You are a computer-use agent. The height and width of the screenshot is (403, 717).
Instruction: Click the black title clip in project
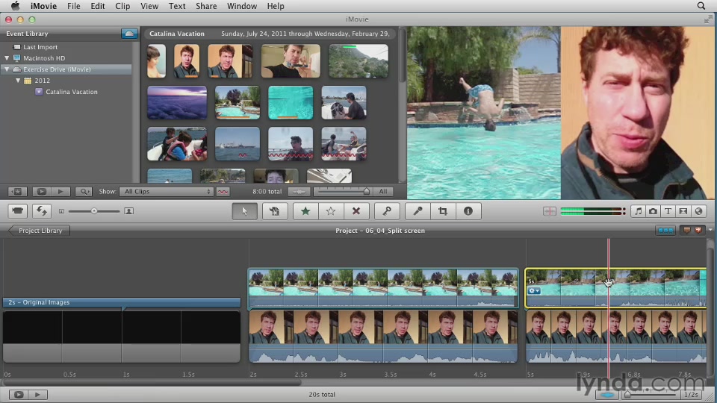tap(122, 337)
